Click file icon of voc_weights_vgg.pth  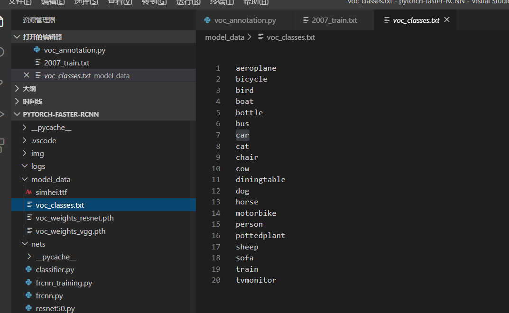pyautogui.click(x=29, y=230)
